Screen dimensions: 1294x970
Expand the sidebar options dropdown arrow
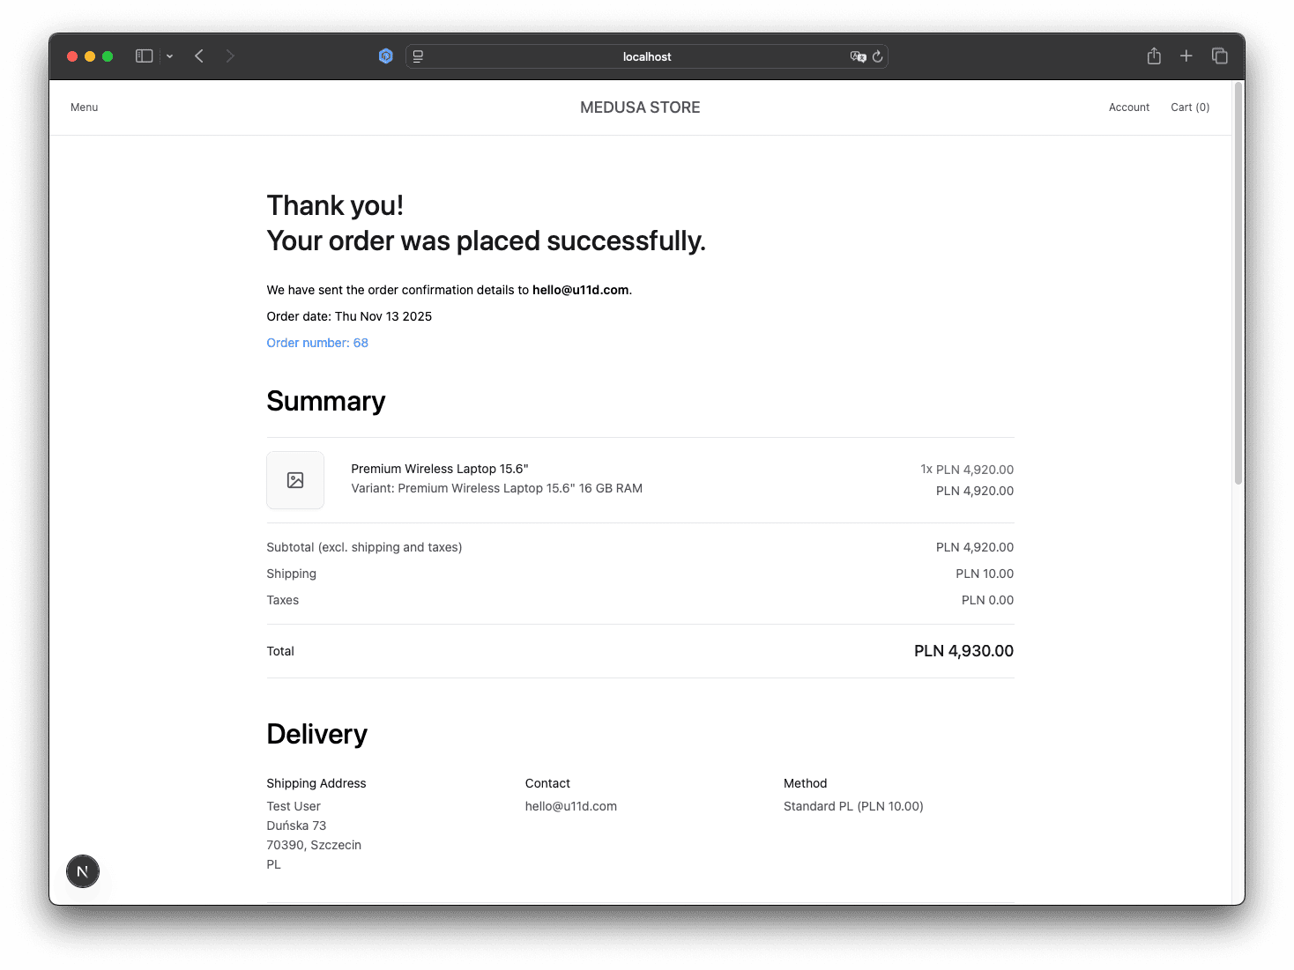tap(169, 56)
